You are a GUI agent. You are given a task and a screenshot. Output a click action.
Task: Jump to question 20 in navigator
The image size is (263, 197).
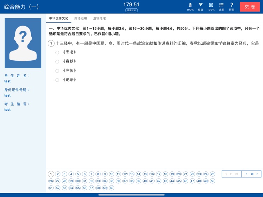pyautogui.click(x=179, y=174)
